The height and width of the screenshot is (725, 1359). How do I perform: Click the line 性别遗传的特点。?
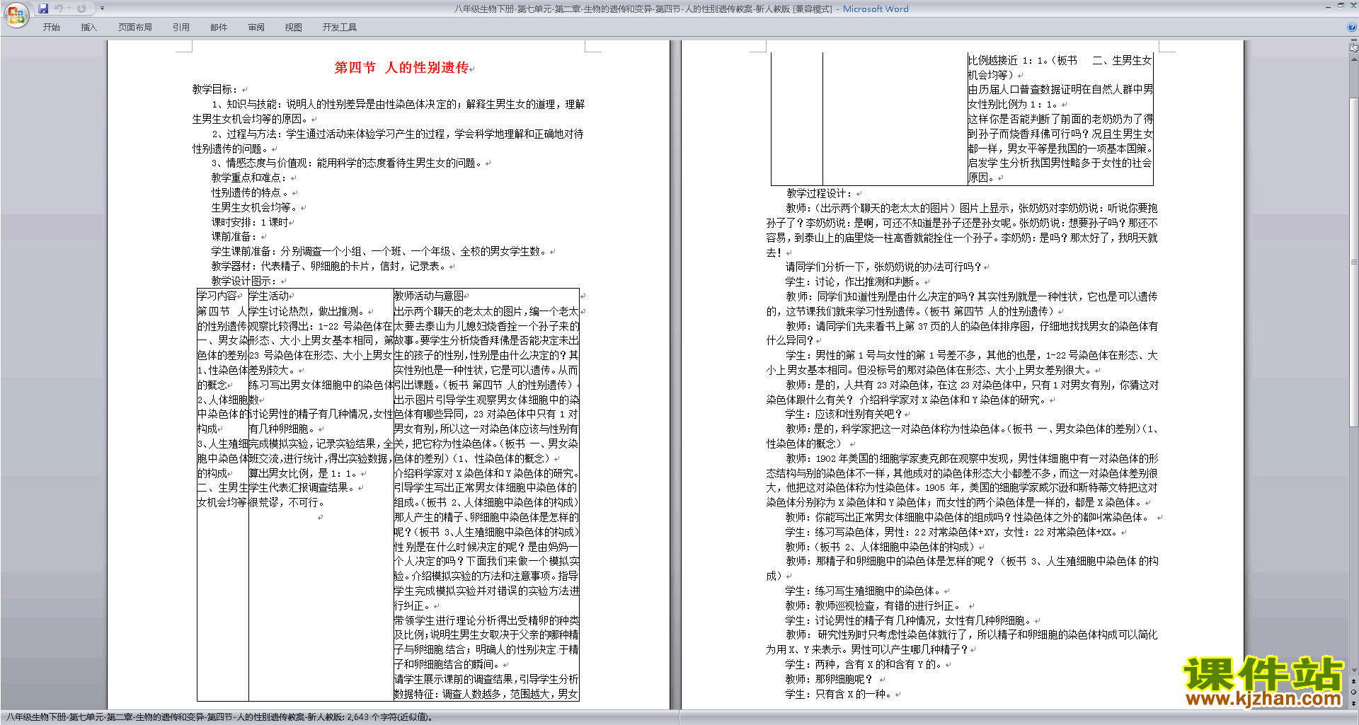[x=250, y=192]
